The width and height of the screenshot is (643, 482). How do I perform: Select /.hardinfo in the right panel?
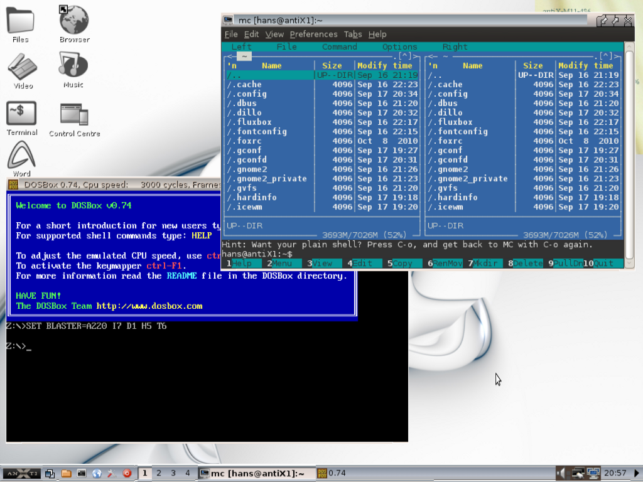[523, 198]
